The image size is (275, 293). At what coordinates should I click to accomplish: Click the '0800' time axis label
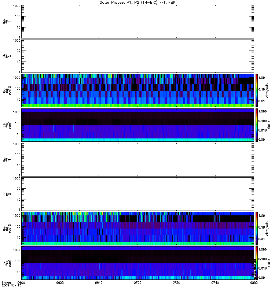click(254, 283)
